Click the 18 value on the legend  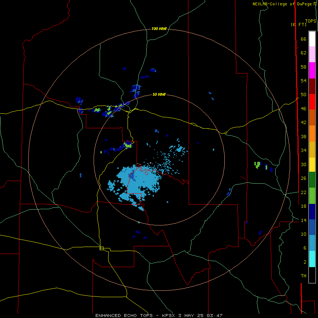coord(304,206)
